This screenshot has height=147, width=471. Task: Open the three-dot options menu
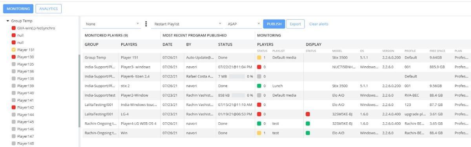146,24
